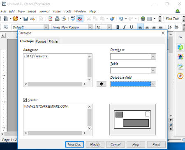
Task: Click the Print icon in toolbar
Action: pos(57,19)
